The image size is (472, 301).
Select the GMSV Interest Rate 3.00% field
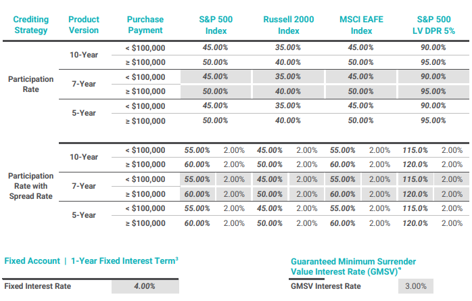click(x=416, y=286)
